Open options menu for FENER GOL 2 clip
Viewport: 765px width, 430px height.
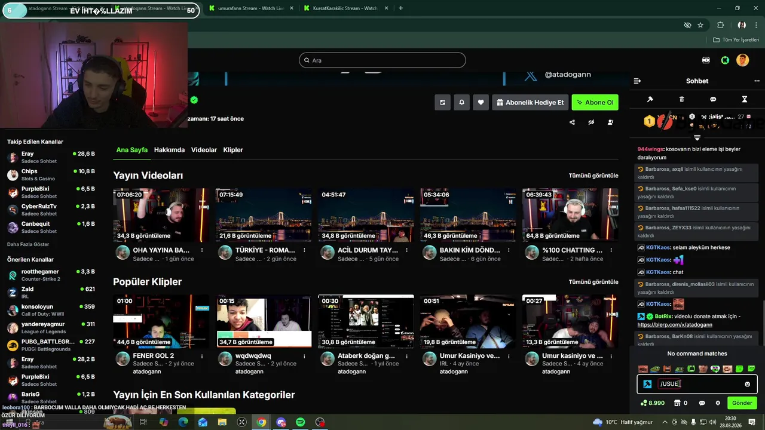click(x=202, y=356)
